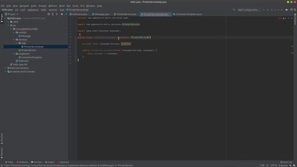Collapse the com.pgbezerra.hello package

[11, 29]
